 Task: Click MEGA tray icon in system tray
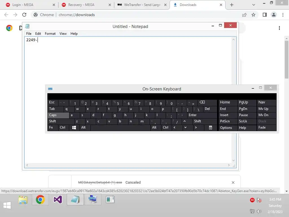(x=252, y=200)
